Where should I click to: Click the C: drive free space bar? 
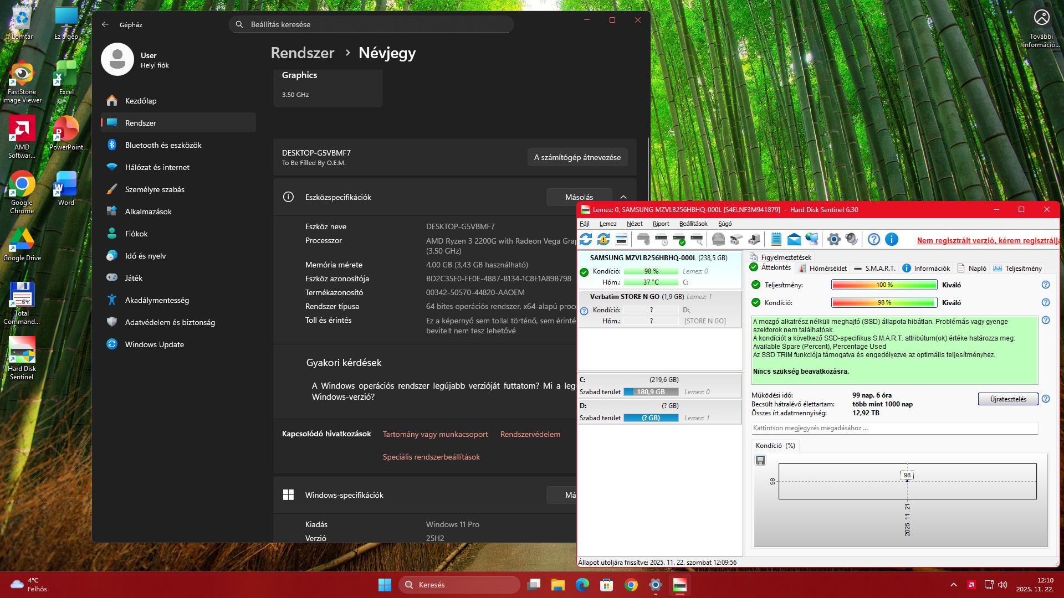pyautogui.click(x=651, y=392)
